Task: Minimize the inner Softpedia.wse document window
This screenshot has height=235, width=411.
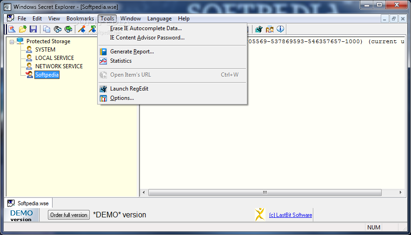Action: click(x=384, y=19)
